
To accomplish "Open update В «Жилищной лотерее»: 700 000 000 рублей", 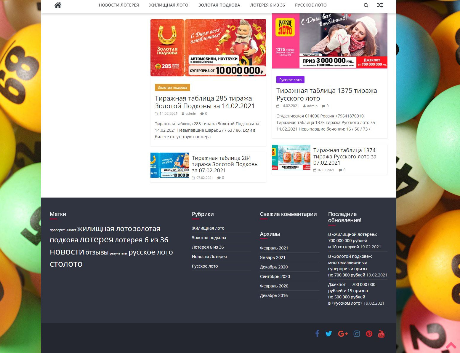I will click(352, 241).
